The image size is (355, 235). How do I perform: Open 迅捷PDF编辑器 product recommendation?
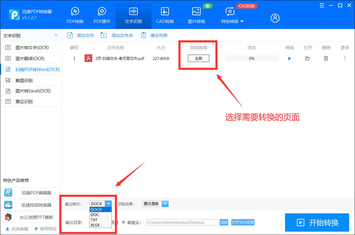(31, 193)
